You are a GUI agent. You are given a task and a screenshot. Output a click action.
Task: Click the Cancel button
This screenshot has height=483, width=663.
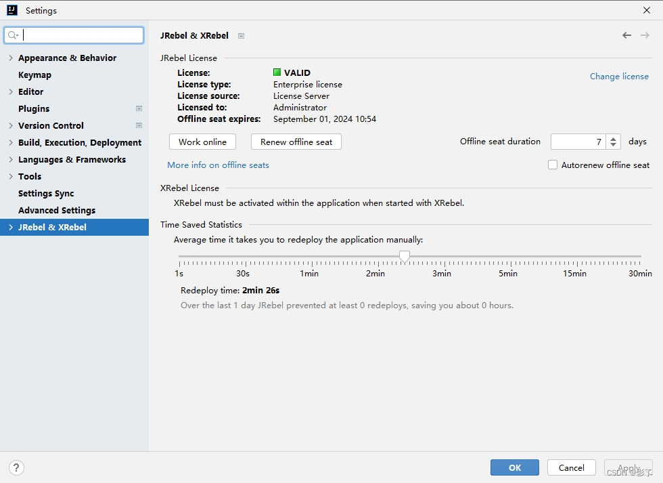pyautogui.click(x=571, y=467)
